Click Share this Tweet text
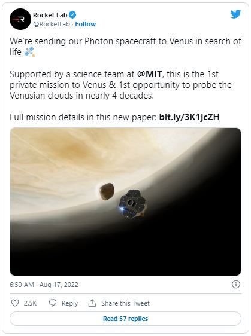This screenshot has width=251, height=336. point(125,303)
